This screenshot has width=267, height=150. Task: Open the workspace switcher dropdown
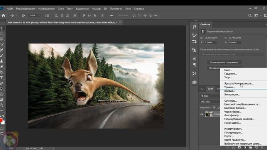pos(257,15)
